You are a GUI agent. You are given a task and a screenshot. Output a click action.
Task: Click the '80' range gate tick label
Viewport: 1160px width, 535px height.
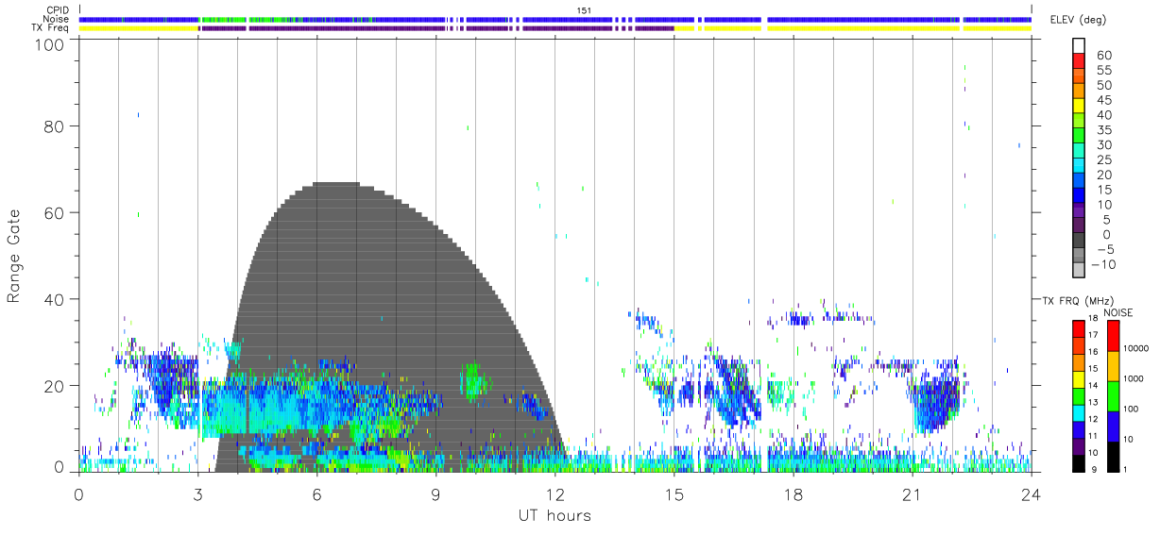pos(56,126)
